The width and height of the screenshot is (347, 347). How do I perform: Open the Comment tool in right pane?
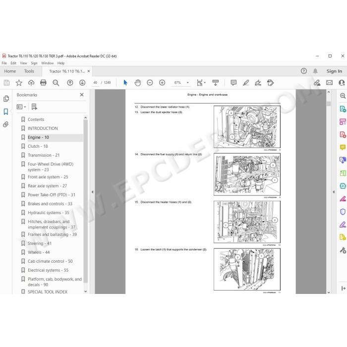click(x=343, y=147)
